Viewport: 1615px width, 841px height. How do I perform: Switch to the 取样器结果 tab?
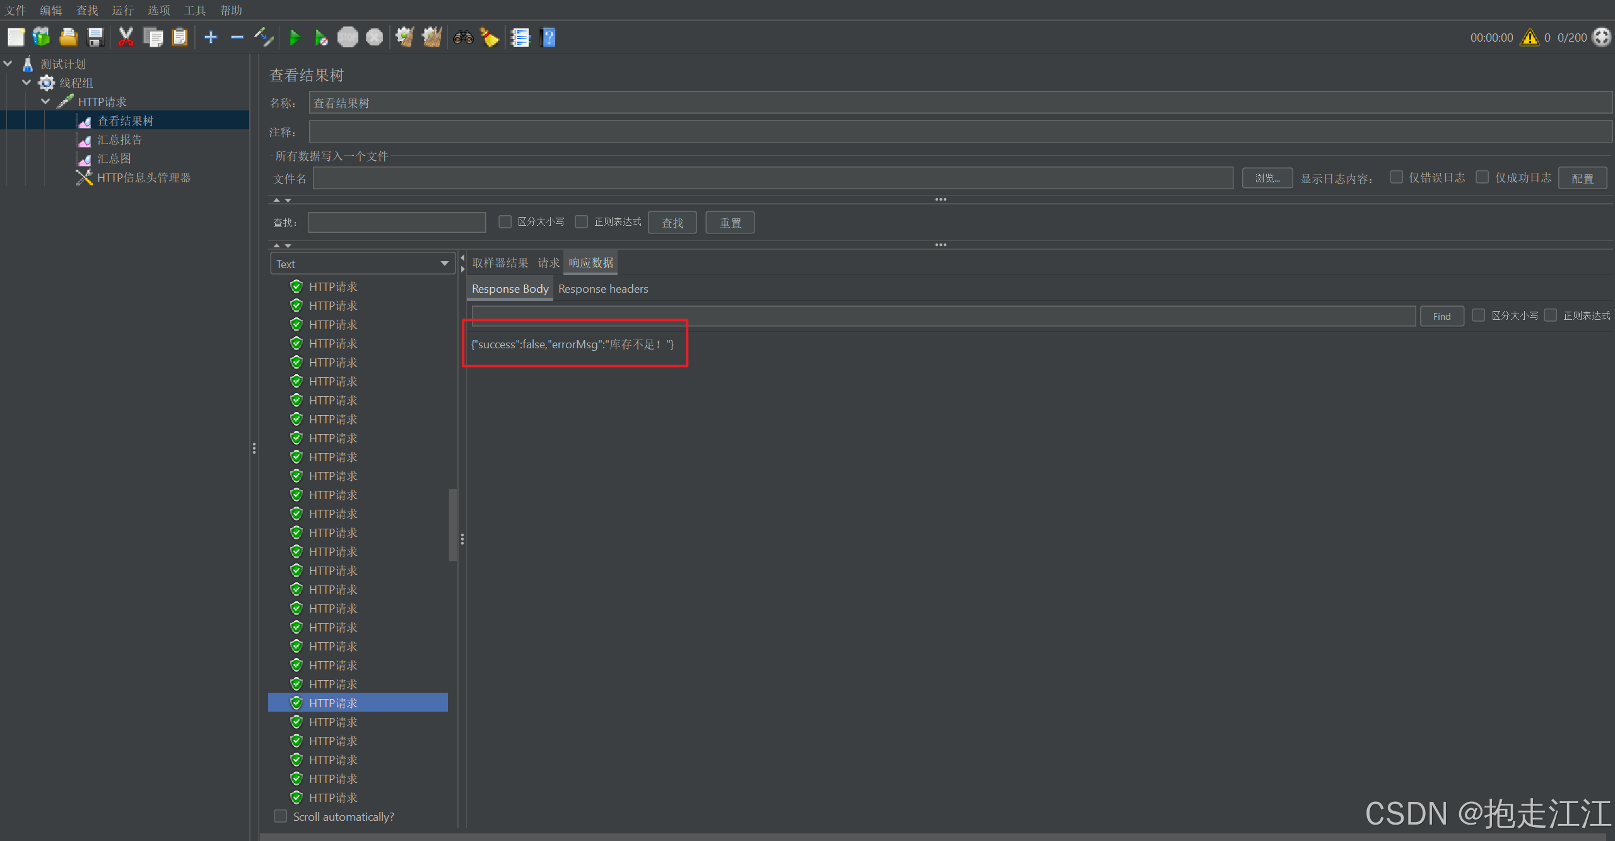(x=500, y=262)
